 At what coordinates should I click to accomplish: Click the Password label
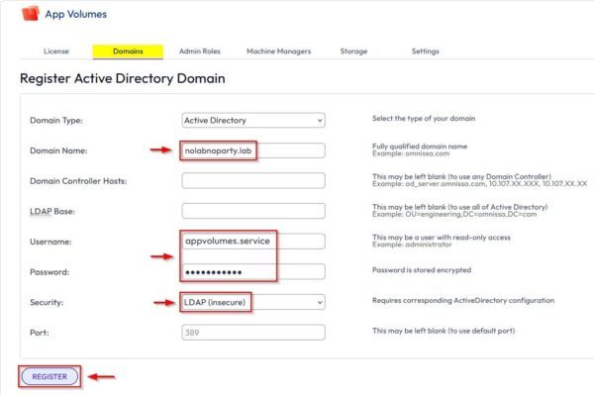[x=49, y=272]
